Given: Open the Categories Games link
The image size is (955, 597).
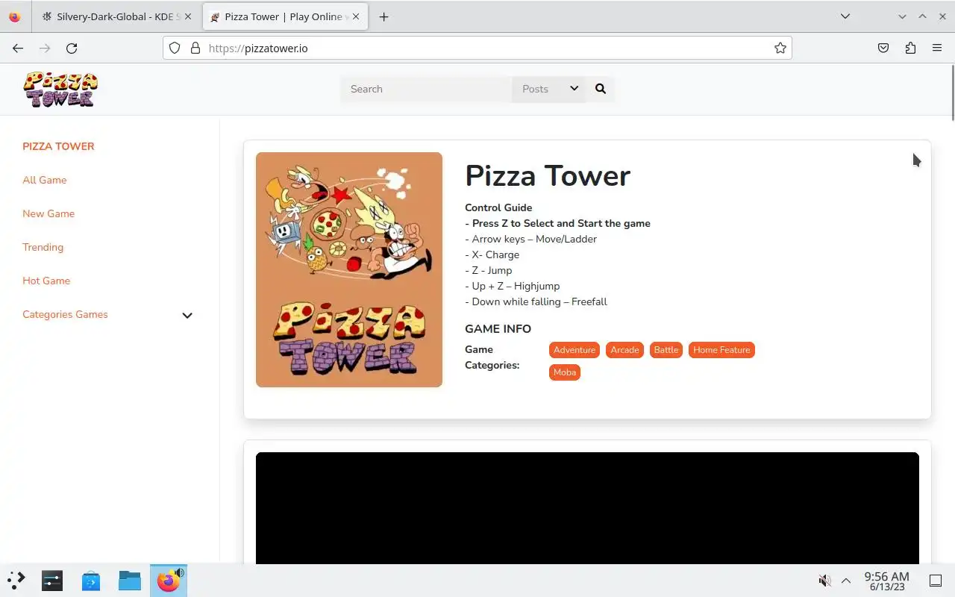Looking at the screenshot, I should click(x=65, y=314).
